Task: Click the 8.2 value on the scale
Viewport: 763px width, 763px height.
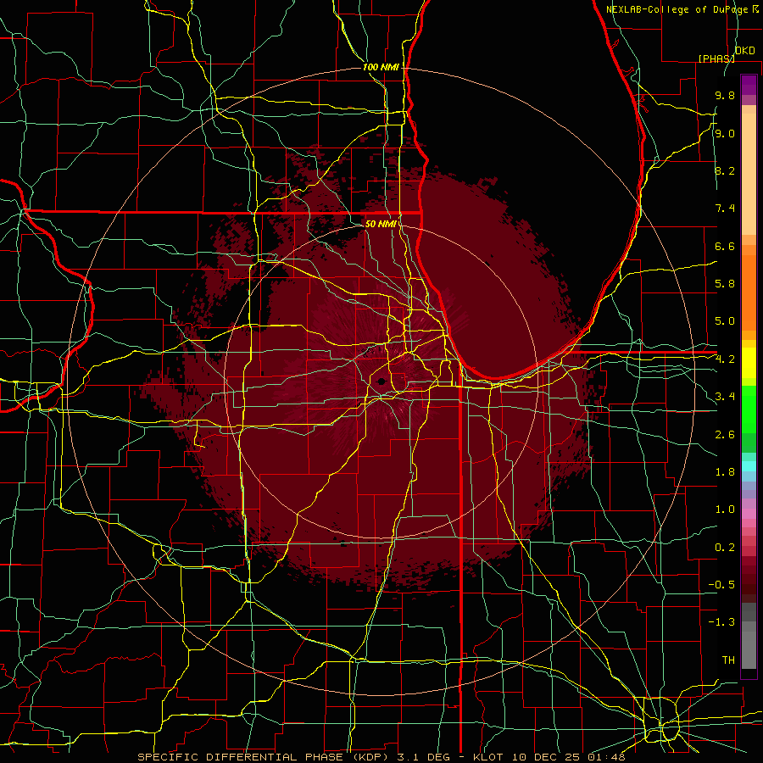Action: click(x=725, y=170)
